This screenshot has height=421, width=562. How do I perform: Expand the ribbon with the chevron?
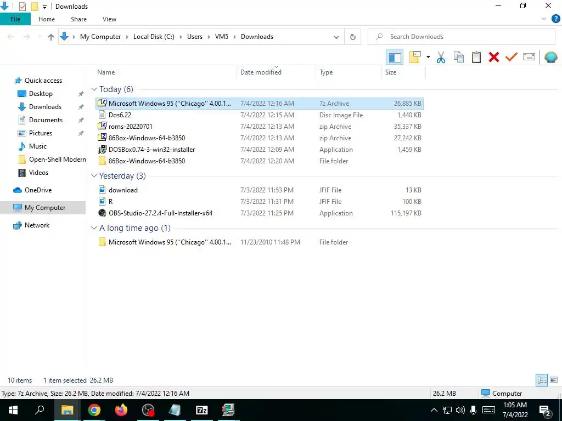(544, 19)
